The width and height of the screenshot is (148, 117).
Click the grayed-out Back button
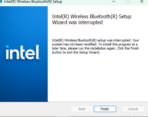(82, 109)
